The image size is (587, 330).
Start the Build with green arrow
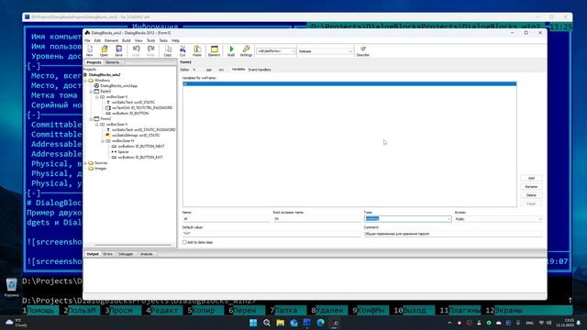click(231, 51)
